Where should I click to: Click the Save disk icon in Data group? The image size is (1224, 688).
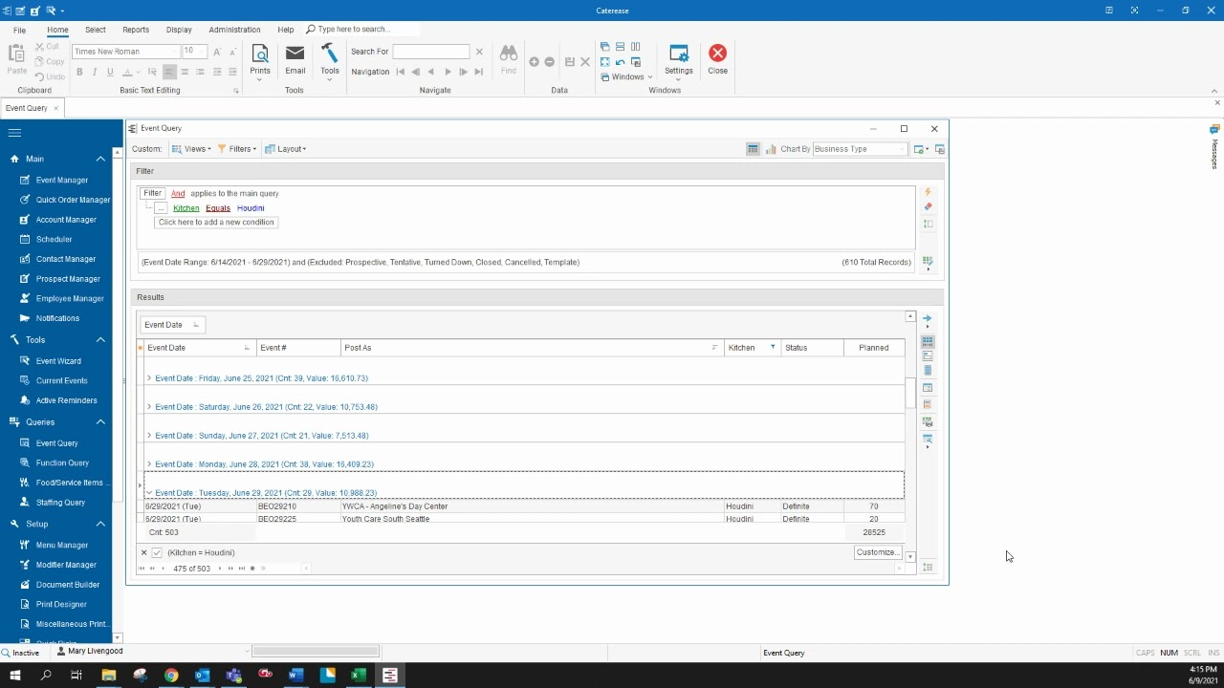(570, 62)
